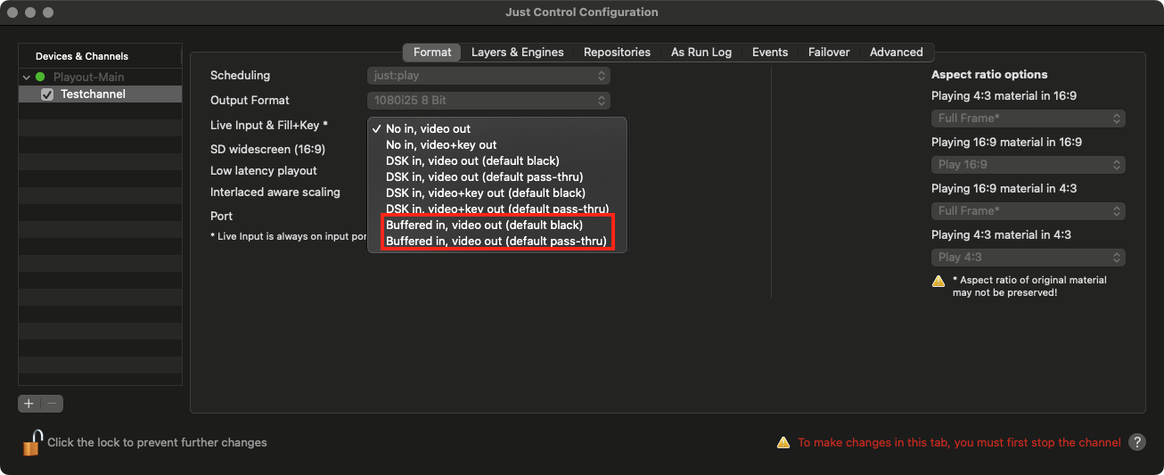Image resolution: width=1164 pixels, height=475 pixels.
Task: Click the Output Format label
Action: (x=250, y=101)
